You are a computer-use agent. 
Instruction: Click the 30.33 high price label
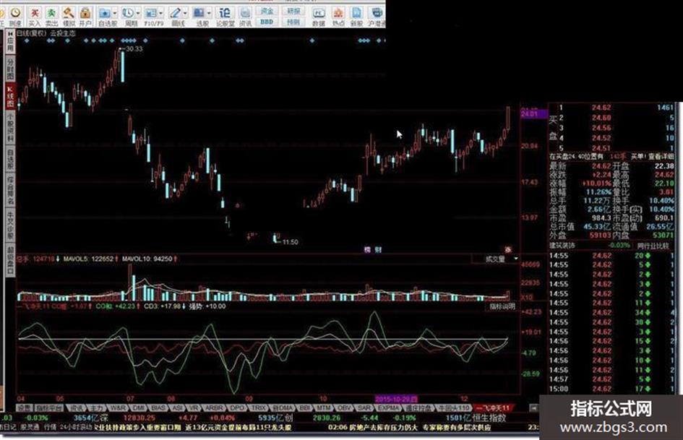tap(134, 49)
